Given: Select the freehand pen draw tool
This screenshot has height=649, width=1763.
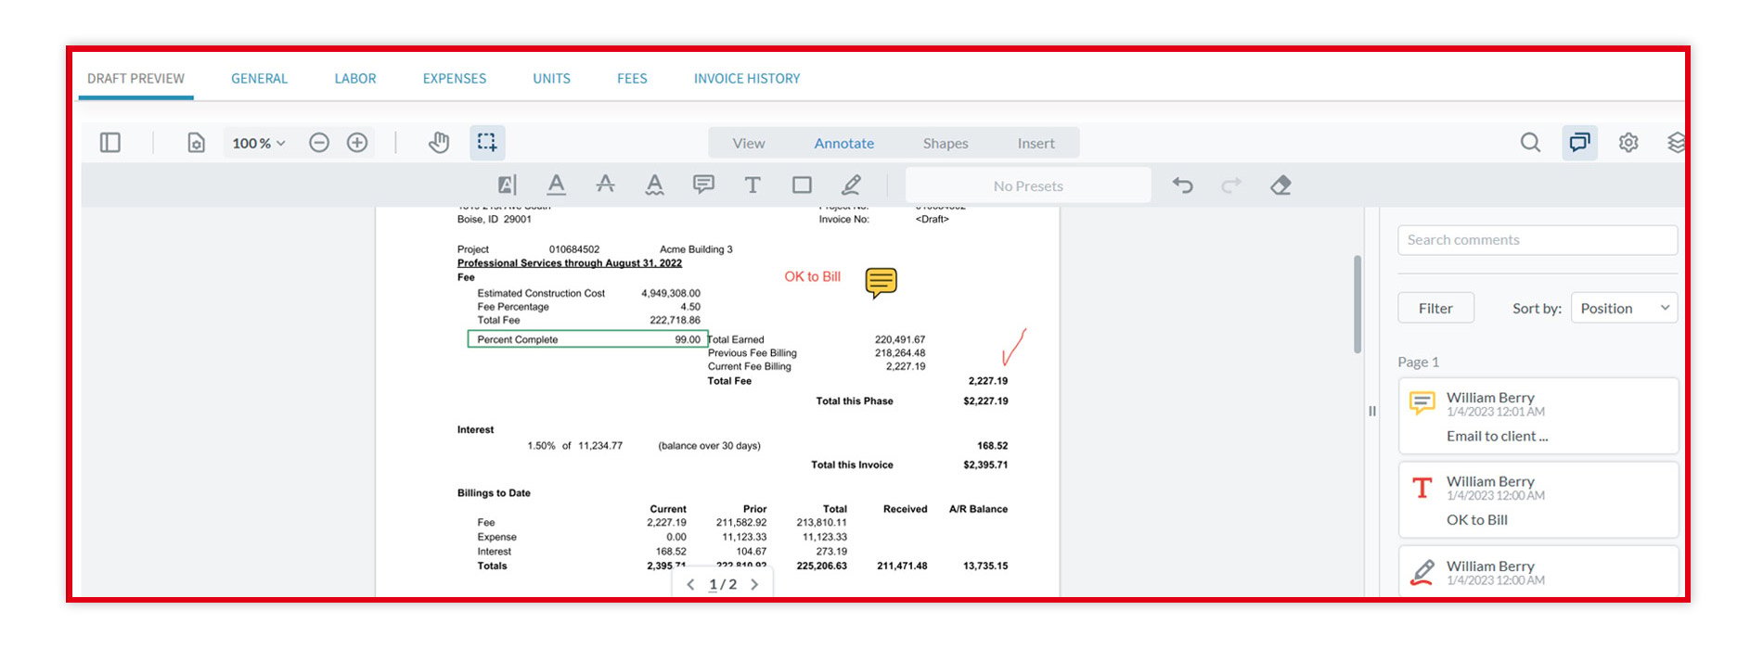Looking at the screenshot, I should point(851,185).
